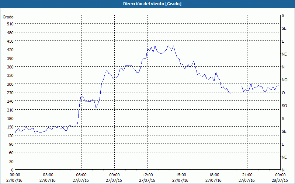
Task: Click the 30 y-axis value
Action: (12, 162)
